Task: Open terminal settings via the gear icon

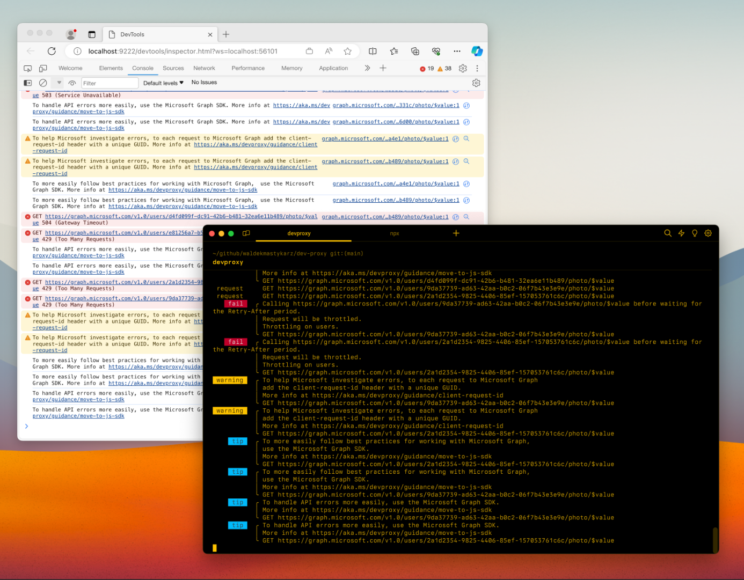Action: pos(707,233)
